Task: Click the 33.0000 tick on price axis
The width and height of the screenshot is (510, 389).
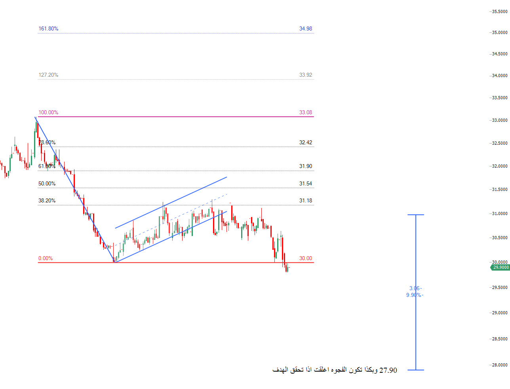Action: click(499, 121)
